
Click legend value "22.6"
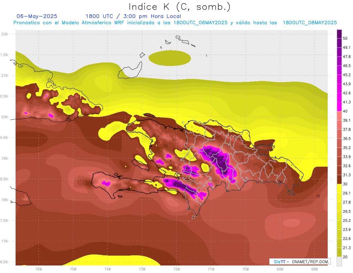[347, 239]
